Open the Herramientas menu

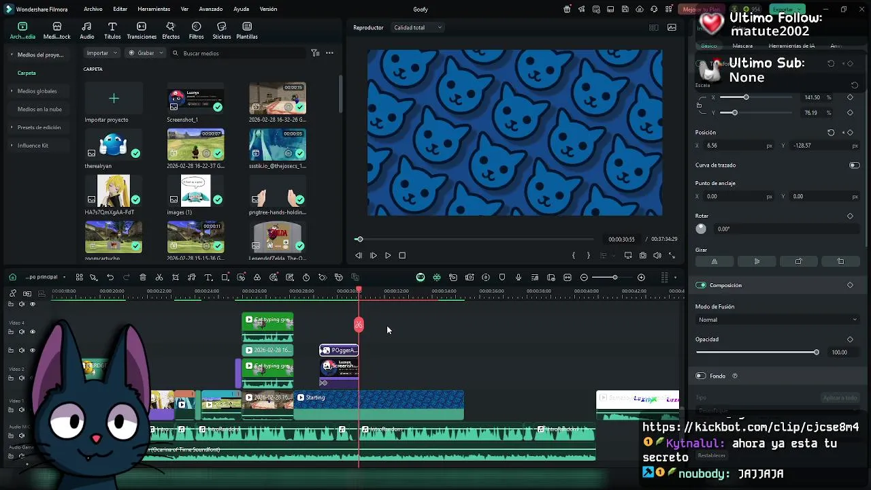(154, 10)
